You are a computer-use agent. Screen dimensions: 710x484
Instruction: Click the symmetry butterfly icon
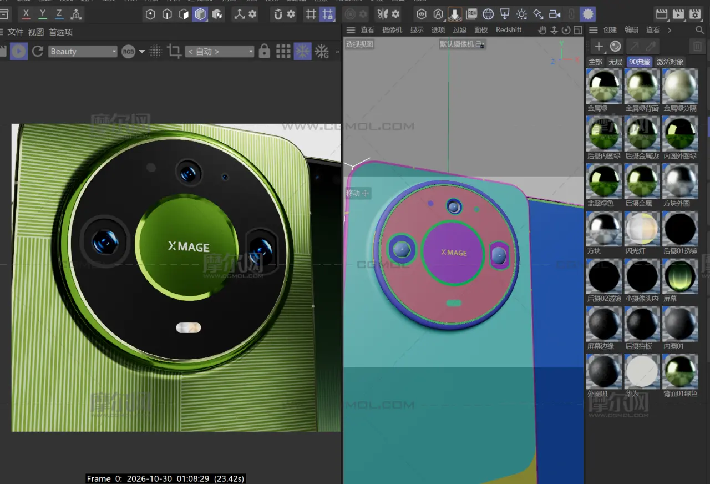tap(382, 14)
